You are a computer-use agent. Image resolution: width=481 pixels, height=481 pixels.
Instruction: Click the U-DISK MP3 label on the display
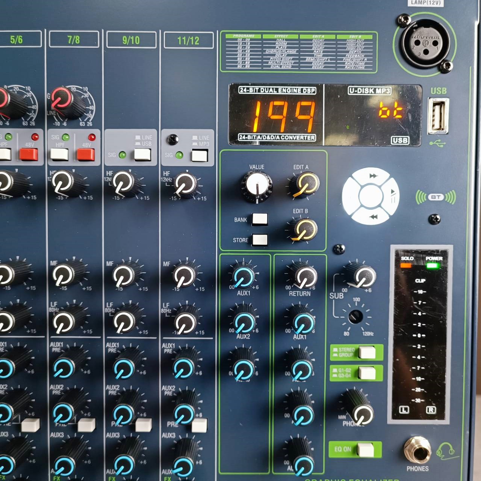coord(370,91)
